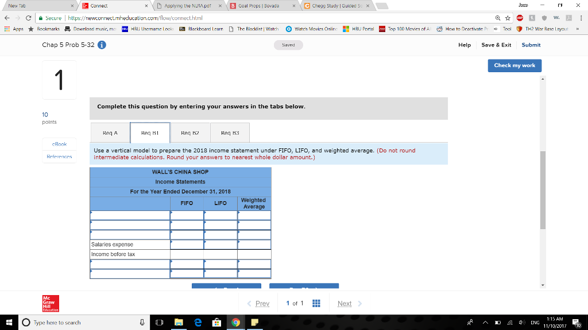Open the References link
Viewport: 588px width, 330px height.
tap(59, 156)
